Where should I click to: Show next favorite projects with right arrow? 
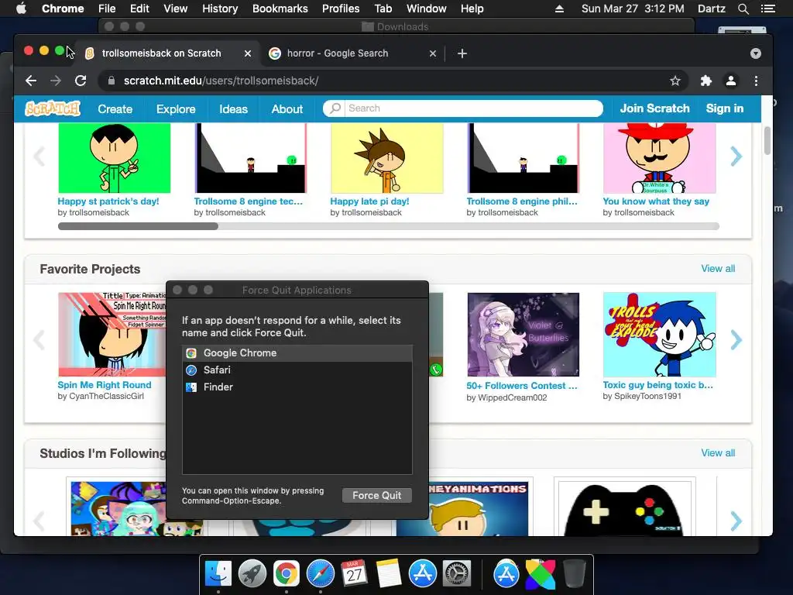[x=736, y=339]
